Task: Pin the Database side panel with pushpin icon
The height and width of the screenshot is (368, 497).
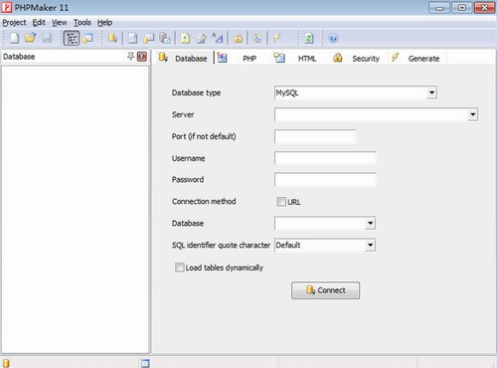Action: (131, 57)
